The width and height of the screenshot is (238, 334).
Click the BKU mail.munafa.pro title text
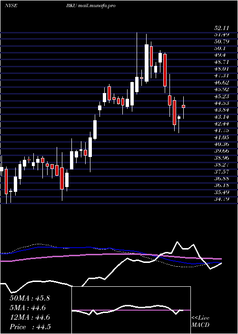point(91,6)
